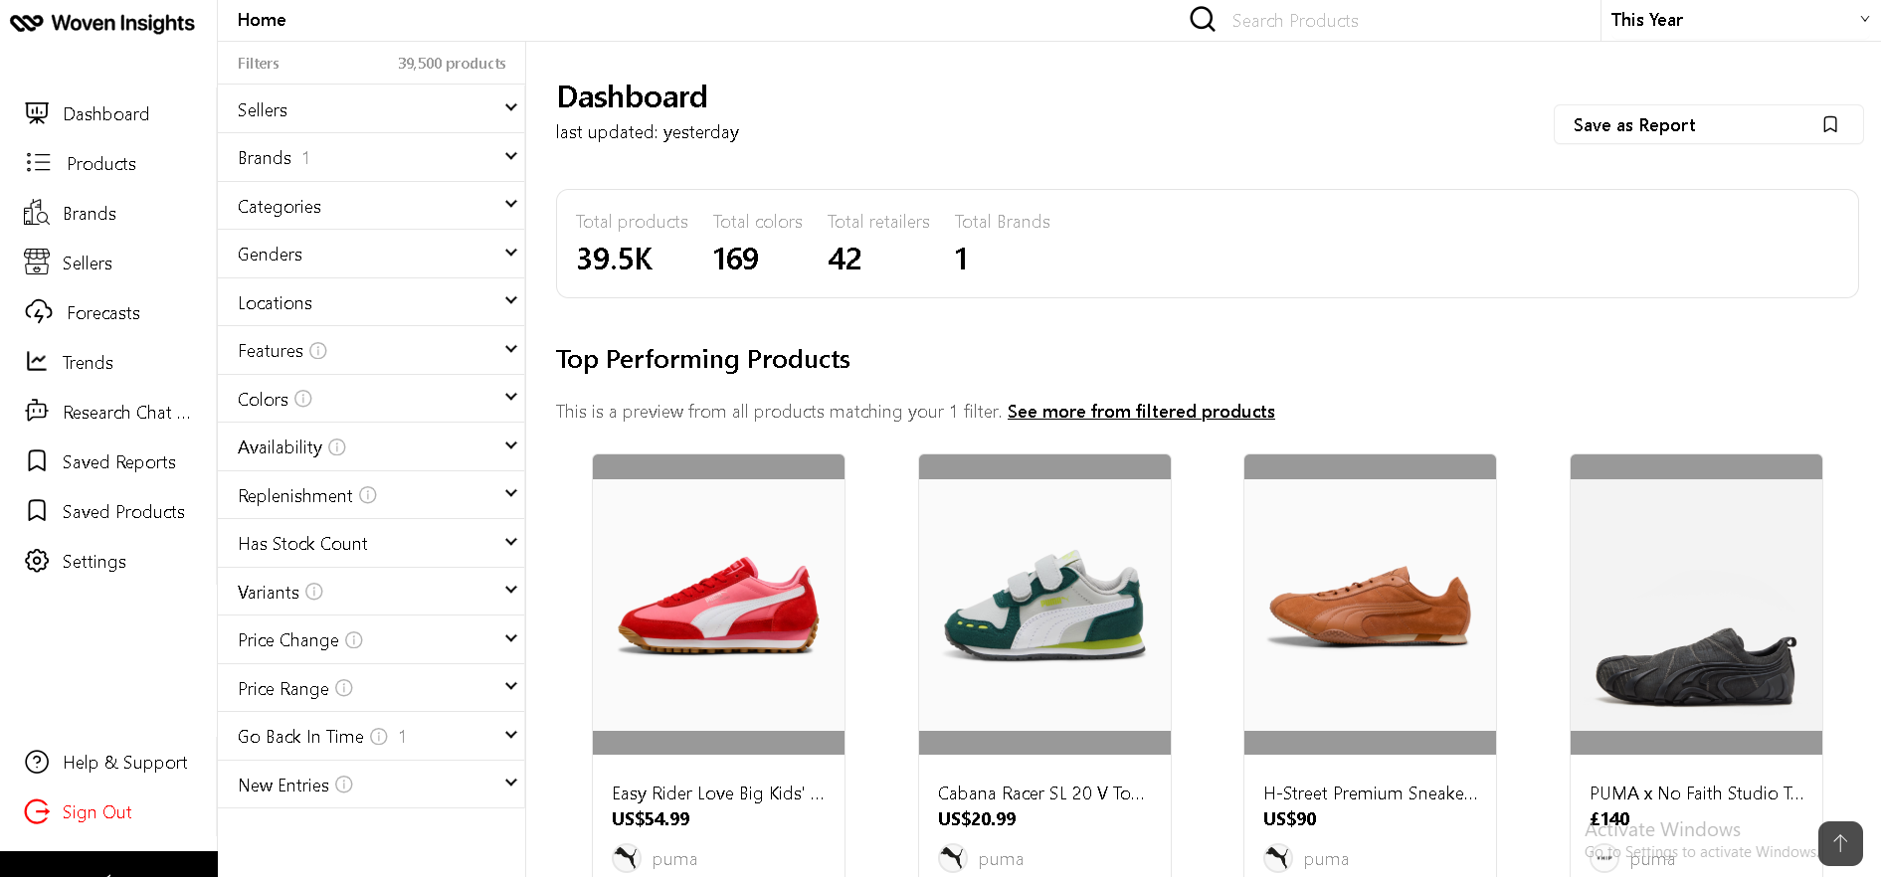Image resolution: width=1881 pixels, height=877 pixels.
Task: Select the Easy Rider red sneaker thumbnail
Action: click(718, 605)
